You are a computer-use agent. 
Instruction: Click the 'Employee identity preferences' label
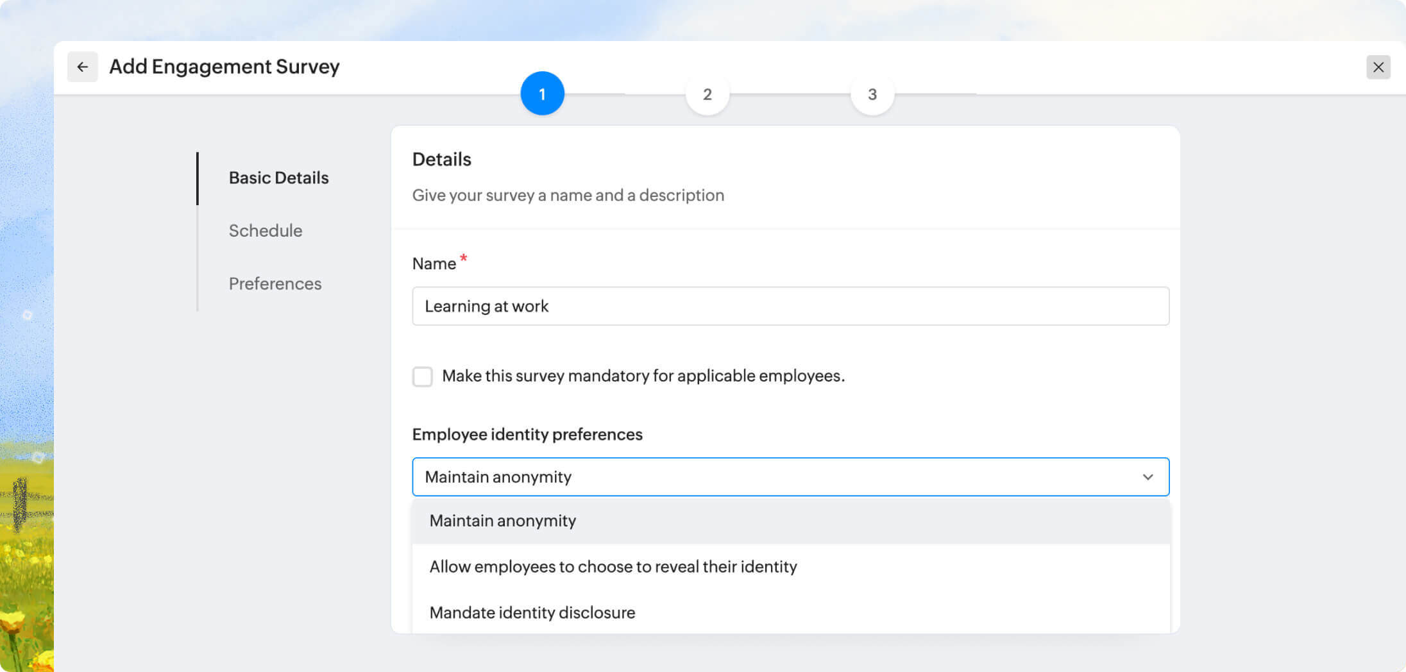click(527, 434)
